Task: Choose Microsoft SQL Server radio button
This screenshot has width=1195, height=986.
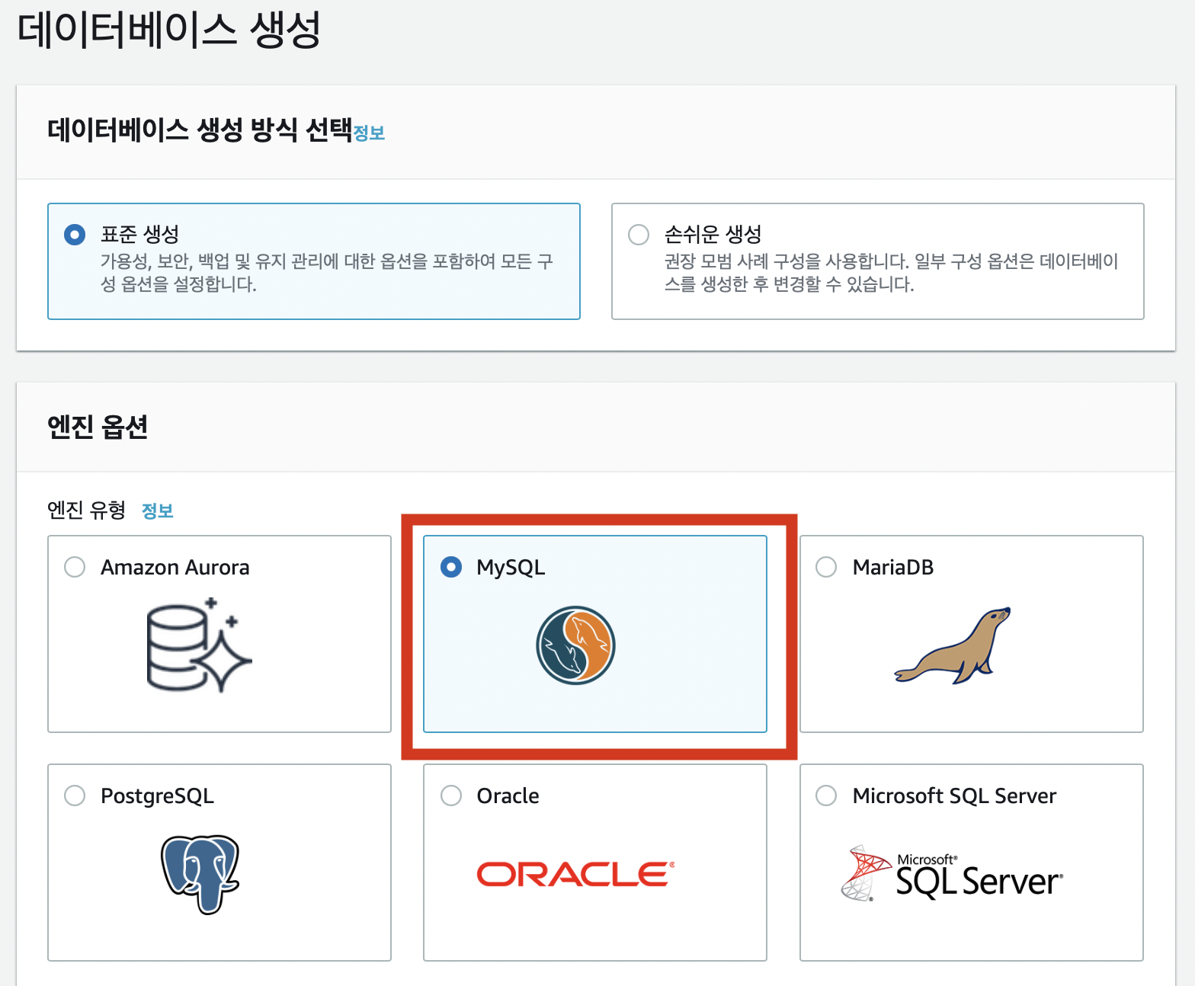Action: pos(826,796)
